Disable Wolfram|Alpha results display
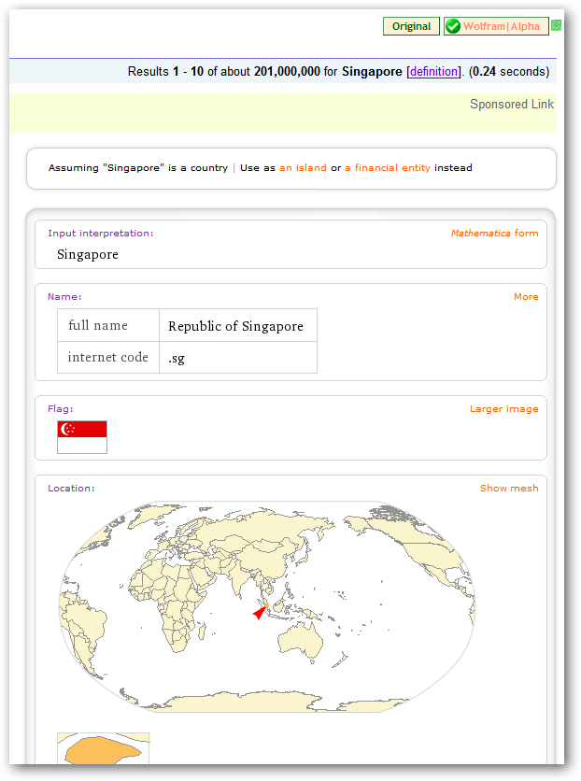The height and width of the screenshot is (781, 581). coord(496,25)
